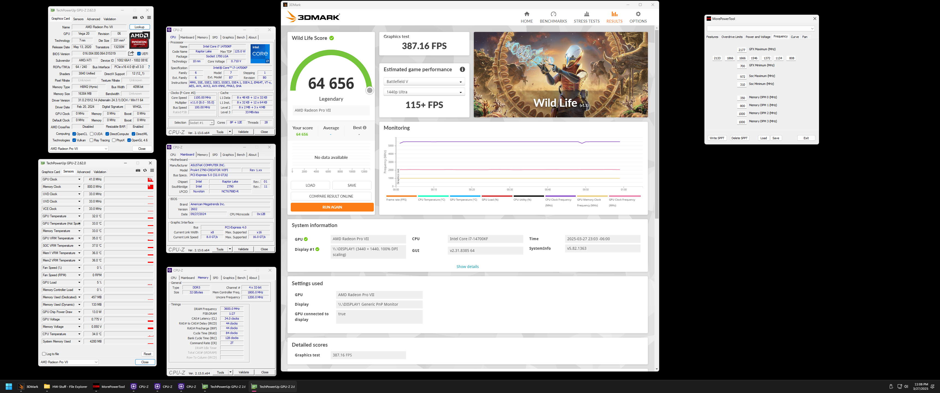Open Socket #1 selection dropdown in CPU-Z
The width and height of the screenshot is (940, 393).
point(201,123)
